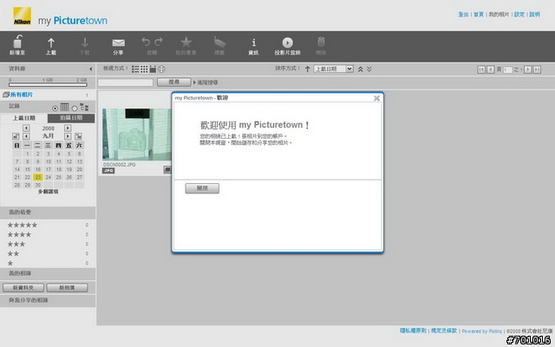Click the All Photos (所有相片) link
The height and width of the screenshot is (347, 555).
click(21, 95)
